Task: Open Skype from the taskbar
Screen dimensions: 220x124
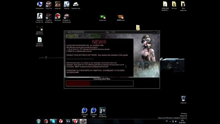Action: [53, 121]
